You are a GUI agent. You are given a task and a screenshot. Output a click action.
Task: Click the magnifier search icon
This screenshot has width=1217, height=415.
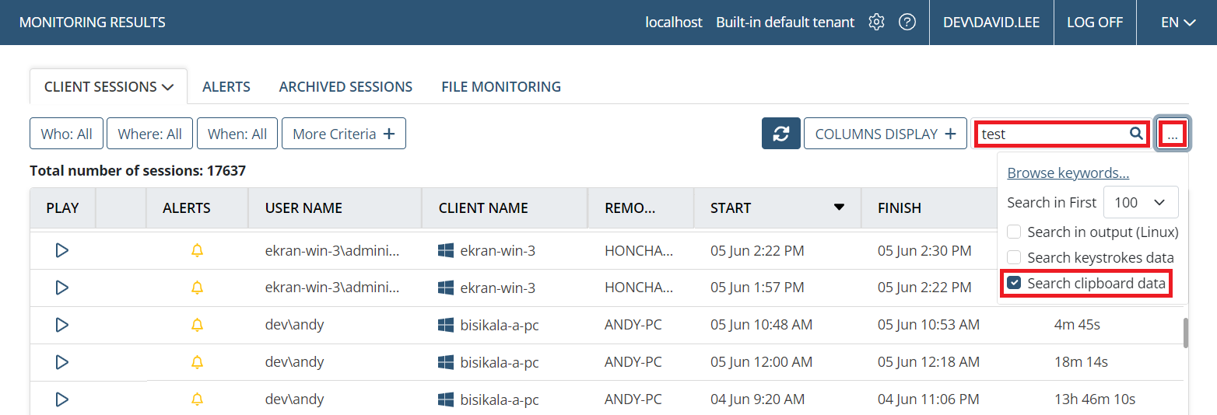[1136, 134]
